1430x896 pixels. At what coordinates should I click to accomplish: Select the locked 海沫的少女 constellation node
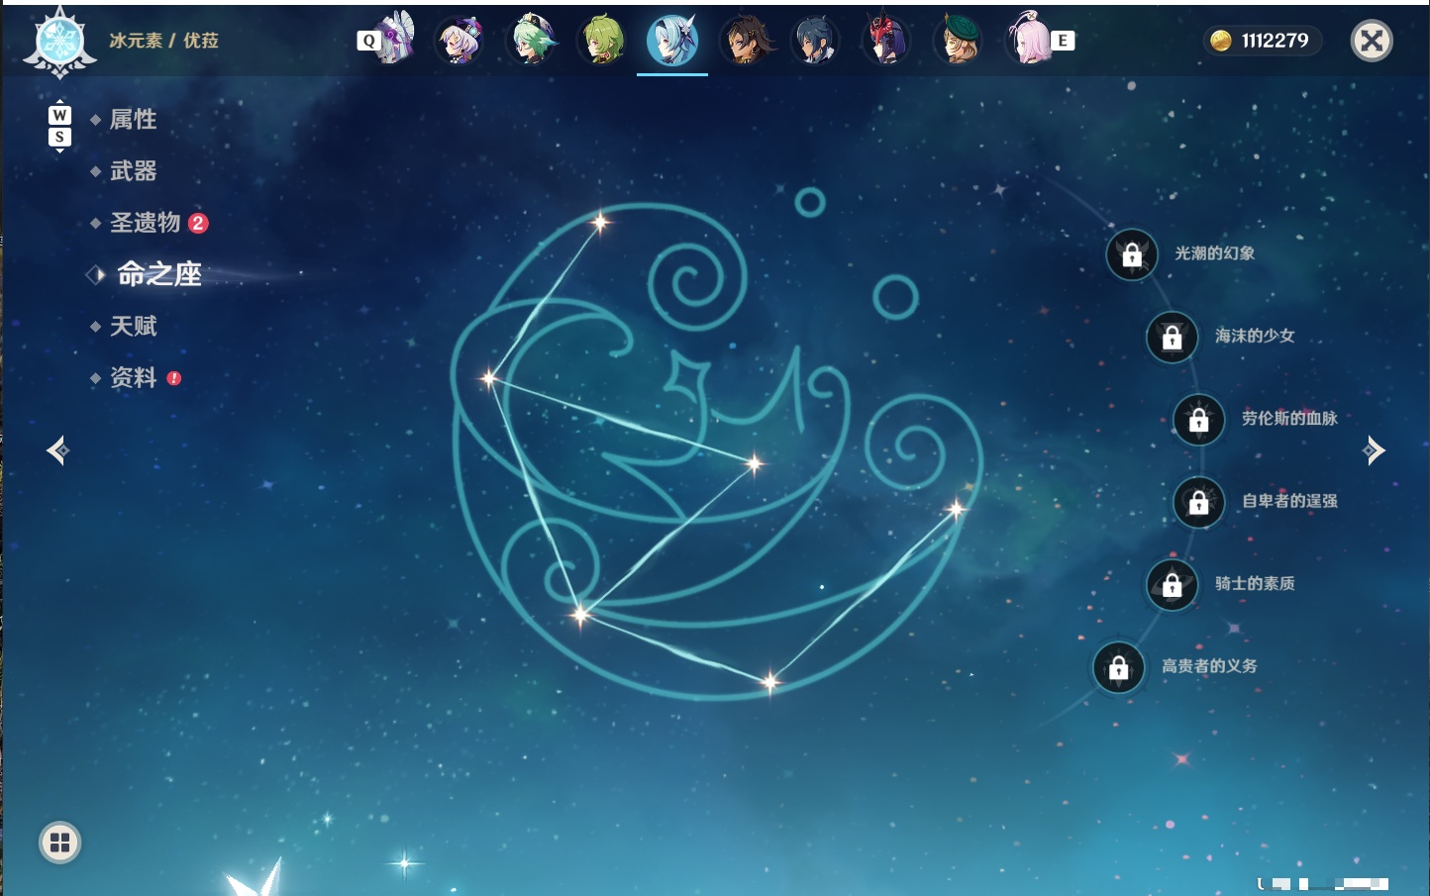(x=1173, y=337)
